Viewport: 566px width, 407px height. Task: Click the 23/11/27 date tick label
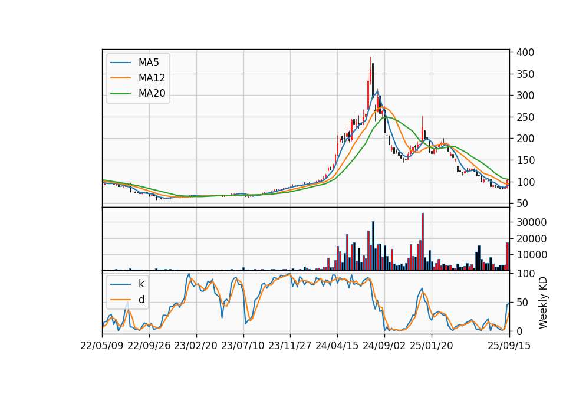click(290, 346)
